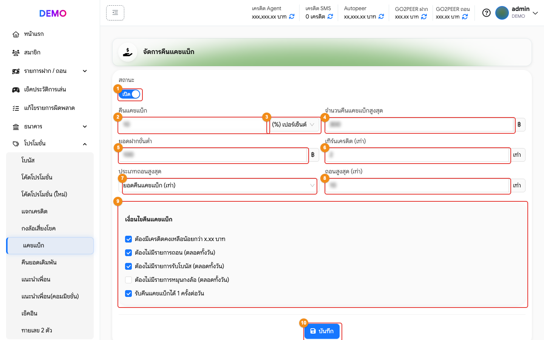Click the members icon beside สมาชิก

coord(16,53)
